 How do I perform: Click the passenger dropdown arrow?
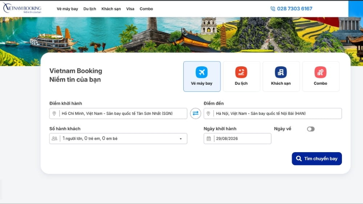click(x=181, y=139)
